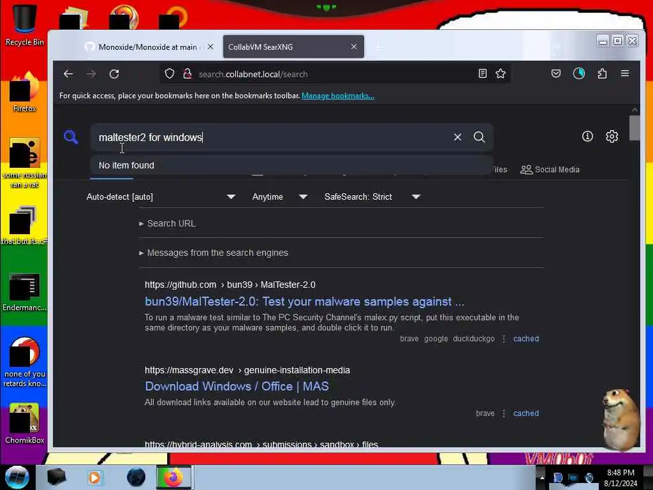Click the hamster mascot on the desktop
The image size is (653, 490).
[x=620, y=419]
